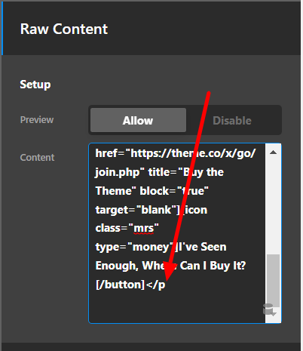
Task: Click the Raw Content heading
Action: (64, 29)
